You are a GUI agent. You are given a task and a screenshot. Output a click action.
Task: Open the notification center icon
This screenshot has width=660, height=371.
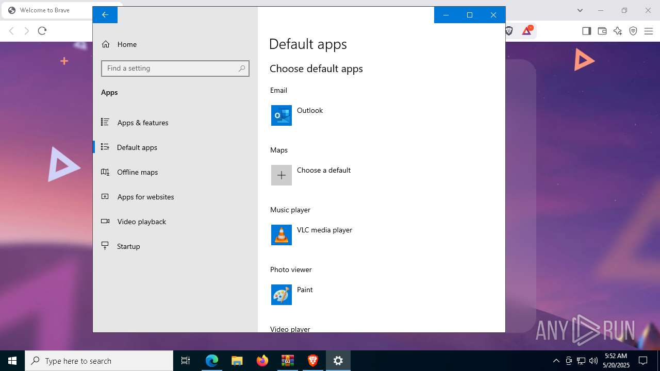[x=643, y=361]
